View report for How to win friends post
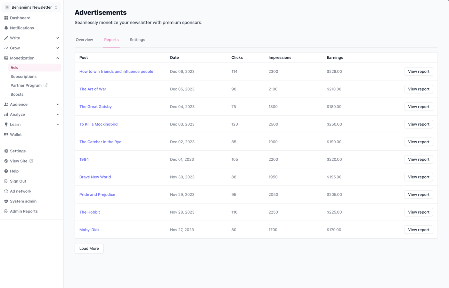 pos(419,72)
